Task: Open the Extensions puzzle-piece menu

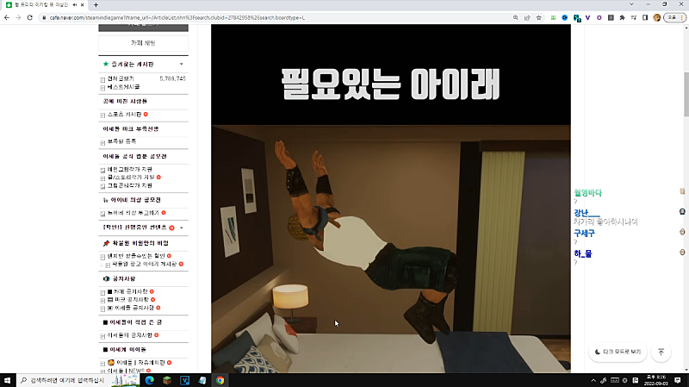Action: 622,17
